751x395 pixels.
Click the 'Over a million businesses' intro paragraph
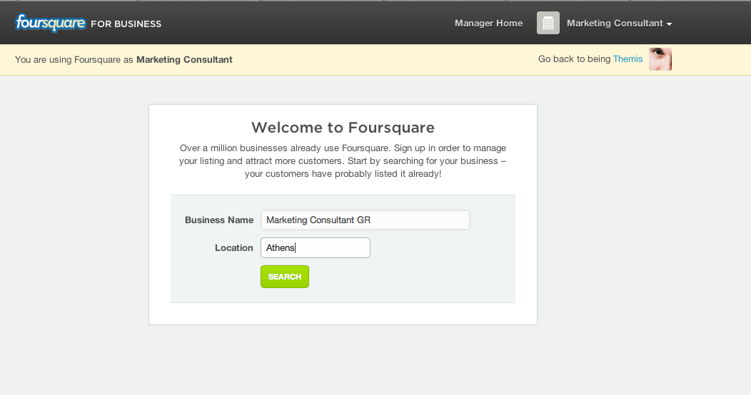(343, 161)
